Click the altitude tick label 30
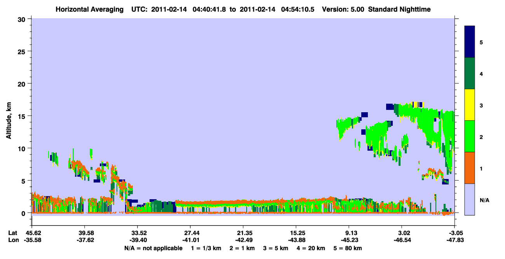Screen dimensions: 505x259 point(23,19)
